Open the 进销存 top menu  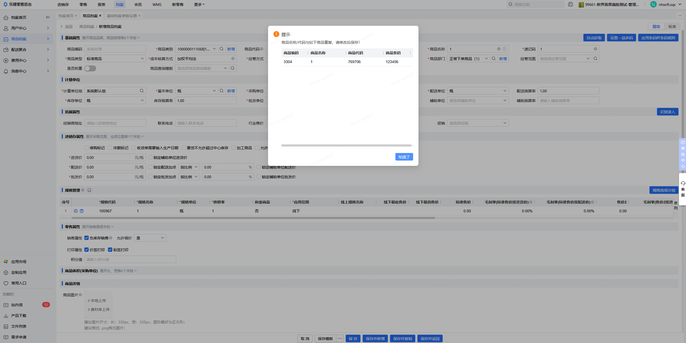(63, 5)
